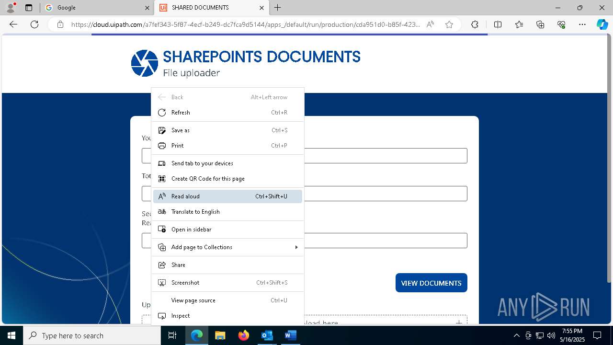
Task: Click the browser back arrow button
Action: coord(13,24)
